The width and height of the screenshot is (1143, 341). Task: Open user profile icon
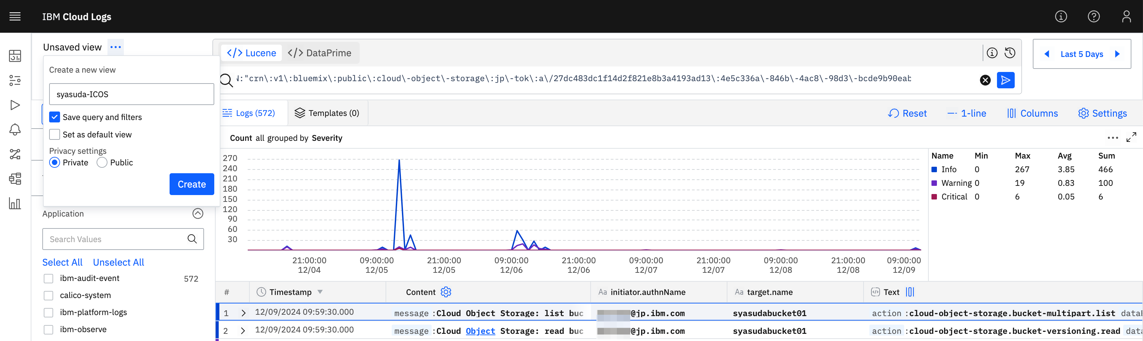pyautogui.click(x=1126, y=16)
